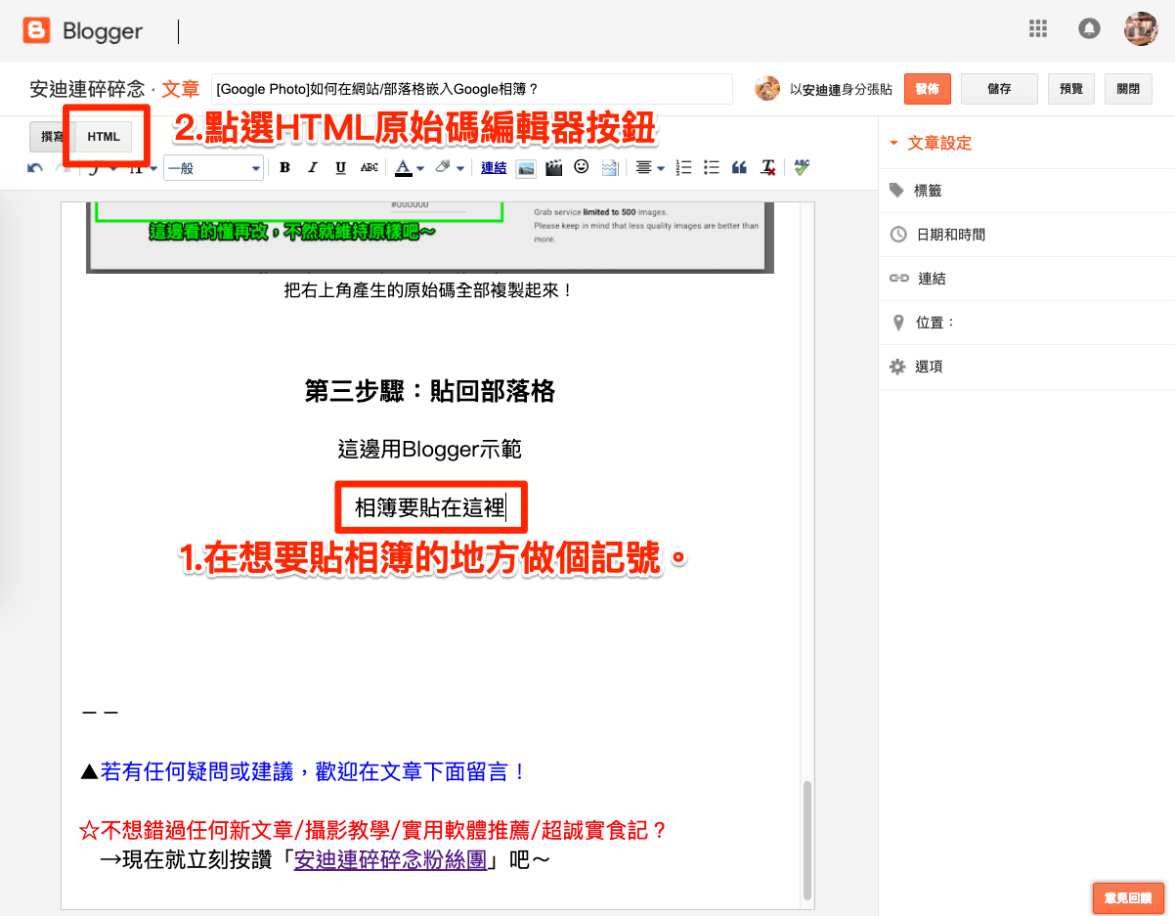Image resolution: width=1175 pixels, height=916 pixels.
Task: Click the Blogger logo icon
Action: [x=36, y=31]
